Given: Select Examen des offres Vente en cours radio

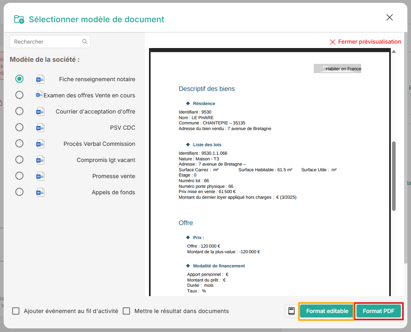Looking at the screenshot, I should pyautogui.click(x=19, y=95).
